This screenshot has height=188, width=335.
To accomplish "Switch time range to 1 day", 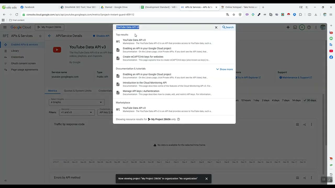I will click(x=256, y=100).
